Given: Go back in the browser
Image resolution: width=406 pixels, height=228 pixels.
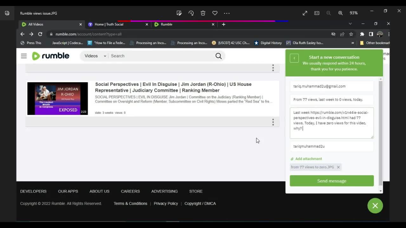Looking at the screenshot, I should pos(22,34).
